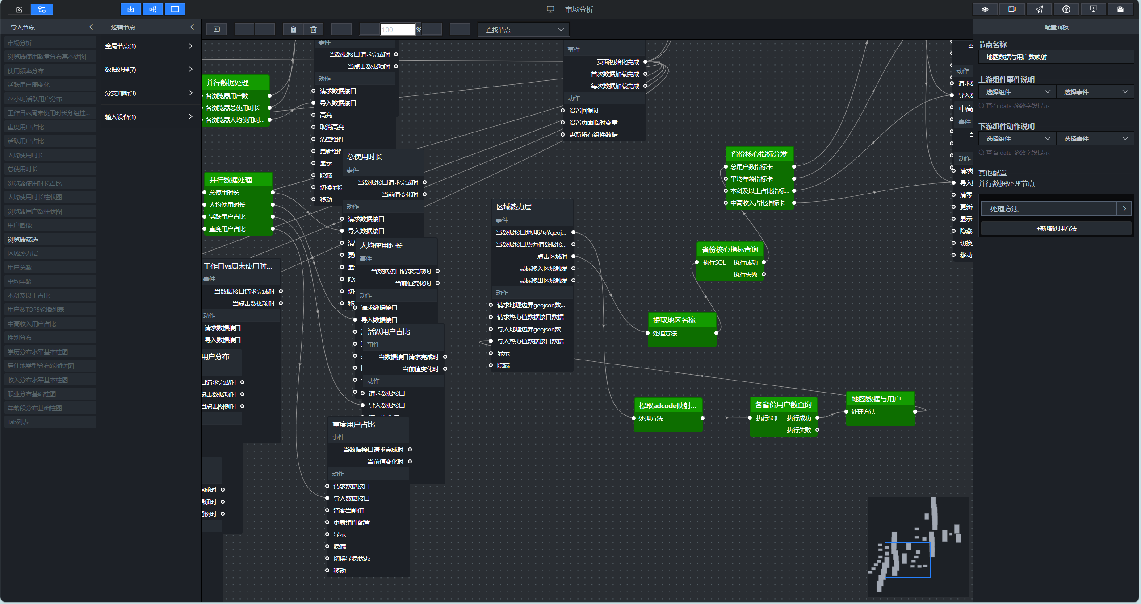Image resolution: width=1141 pixels, height=604 pixels.
Task: Click the eye preview icon
Action: pos(985,9)
